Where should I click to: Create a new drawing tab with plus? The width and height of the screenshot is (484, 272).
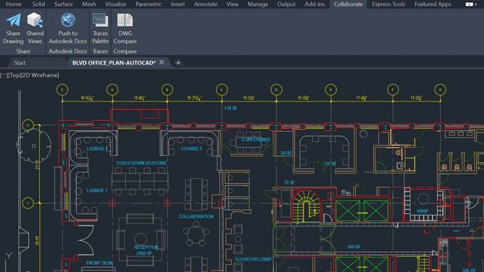[178, 63]
